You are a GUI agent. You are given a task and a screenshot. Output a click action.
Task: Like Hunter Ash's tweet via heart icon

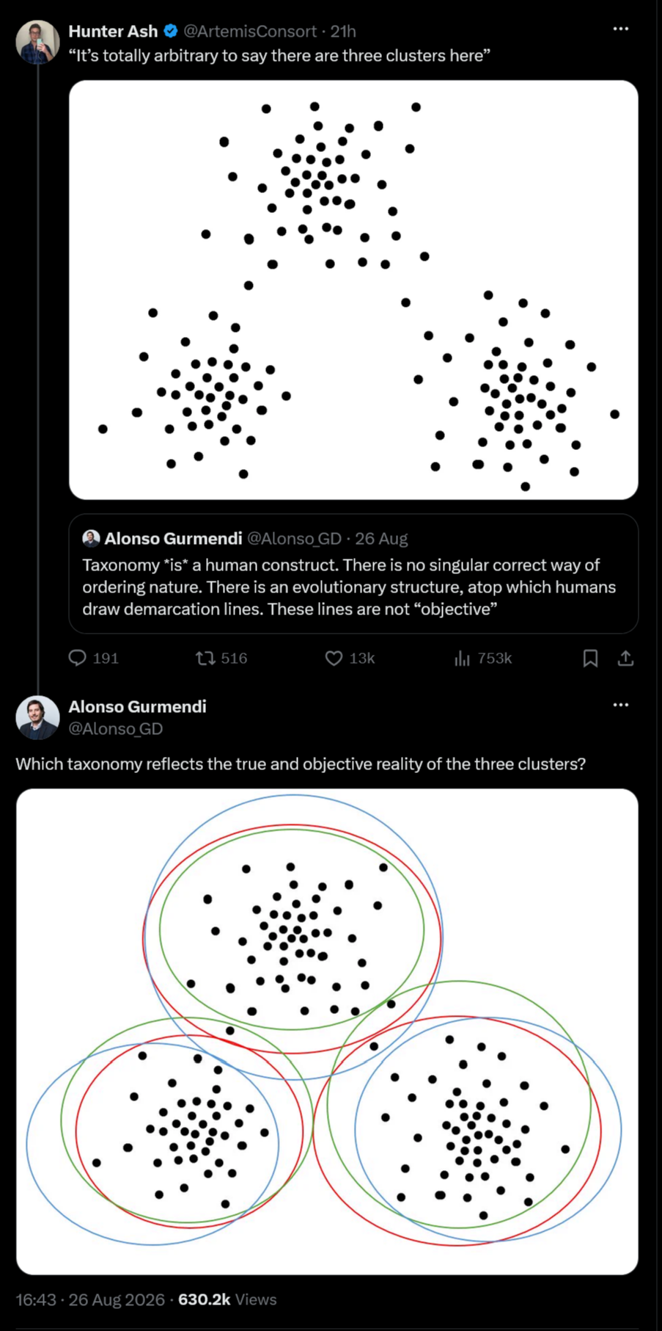(x=334, y=658)
